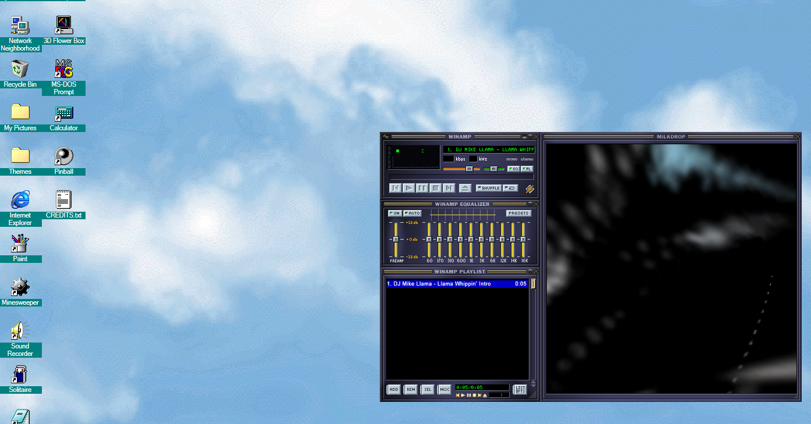This screenshot has width=811, height=424.
Task: Open the Themes folder
Action: (20, 161)
